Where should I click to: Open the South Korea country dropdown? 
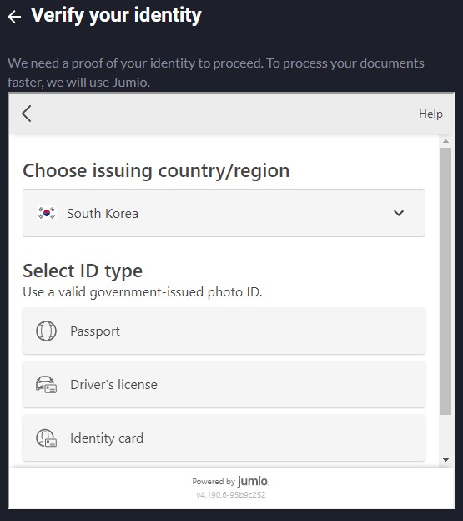pos(224,213)
